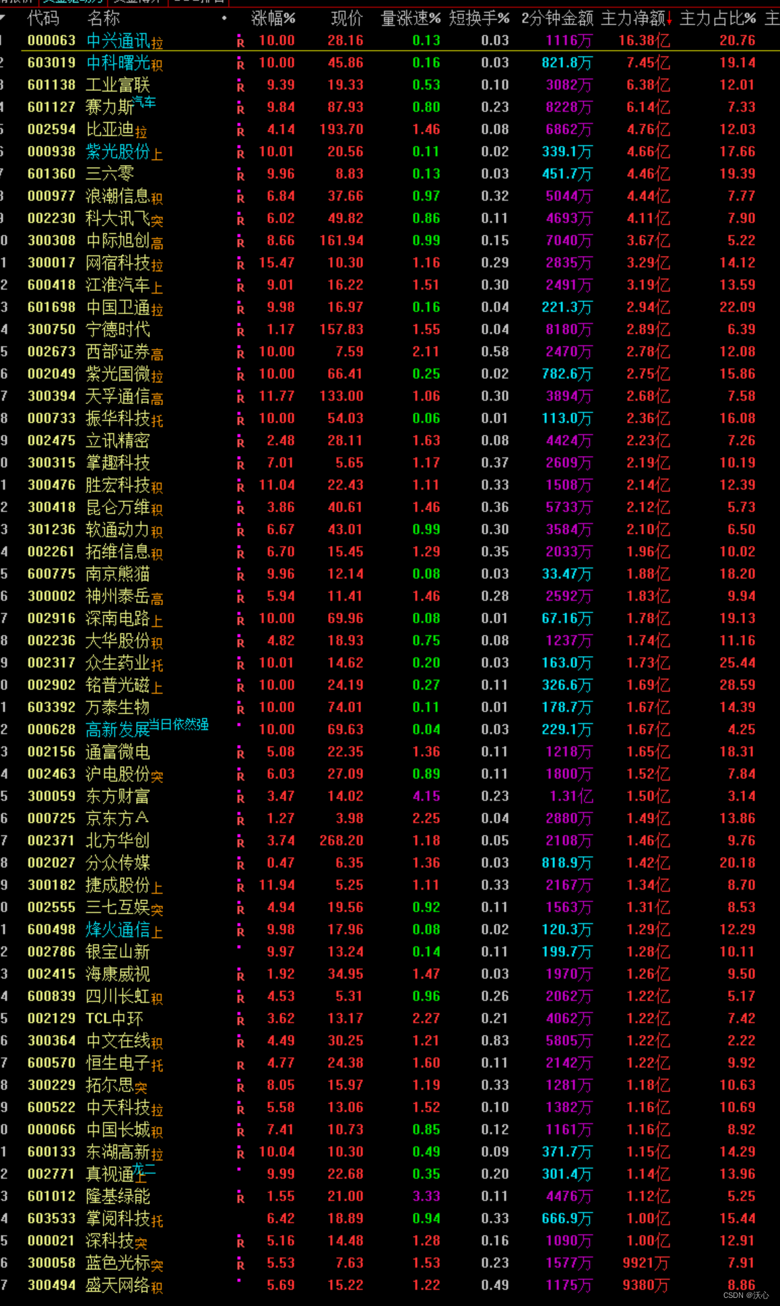This screenshot has height=1306, width=780.
Task: Click the R icon in 万泰生物 row
Action: tap(240, 709)
